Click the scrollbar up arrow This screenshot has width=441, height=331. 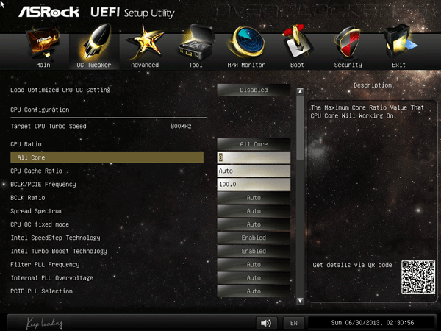click(x=300, y=91)
